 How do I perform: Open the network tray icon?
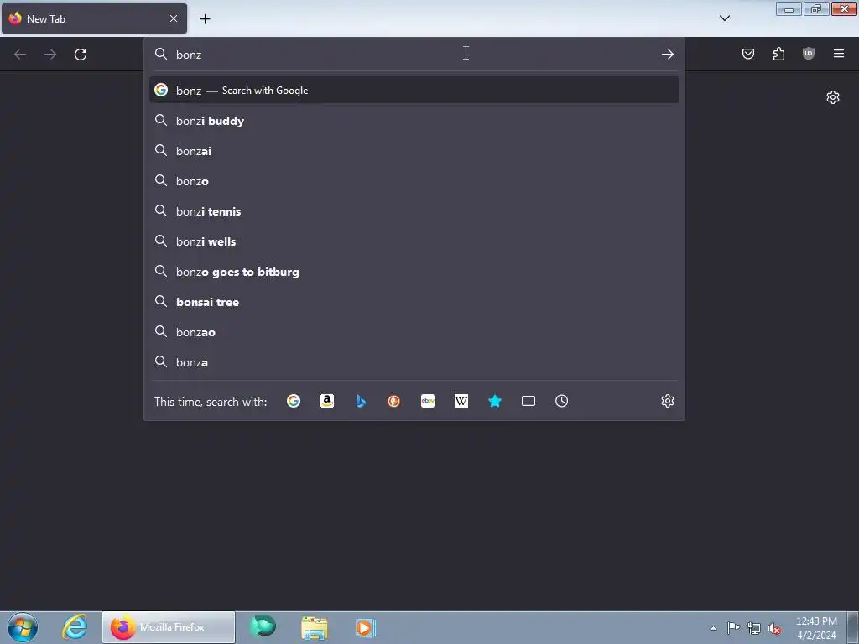[x=754, y=628]
